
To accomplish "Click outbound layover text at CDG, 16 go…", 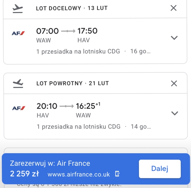I will point(93,51).
